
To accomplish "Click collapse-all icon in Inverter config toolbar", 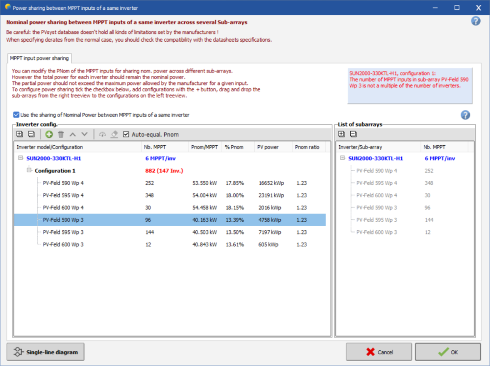I will [x=31, y=134].
